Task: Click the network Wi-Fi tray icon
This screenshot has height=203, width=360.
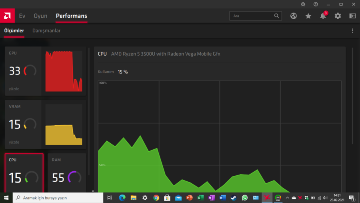Action: pyautogui.click(x=319, y=198)
